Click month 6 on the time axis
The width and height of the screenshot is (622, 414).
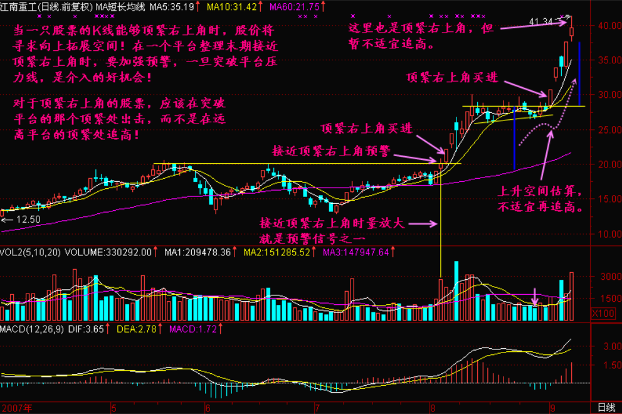pyautogui.click(x=208, y=407)
